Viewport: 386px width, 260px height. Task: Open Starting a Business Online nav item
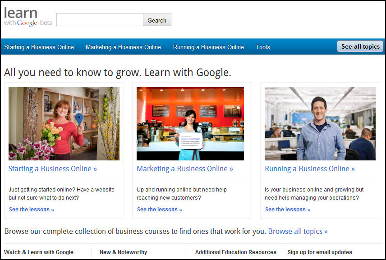pyautogui.click(x=39, y=47)
